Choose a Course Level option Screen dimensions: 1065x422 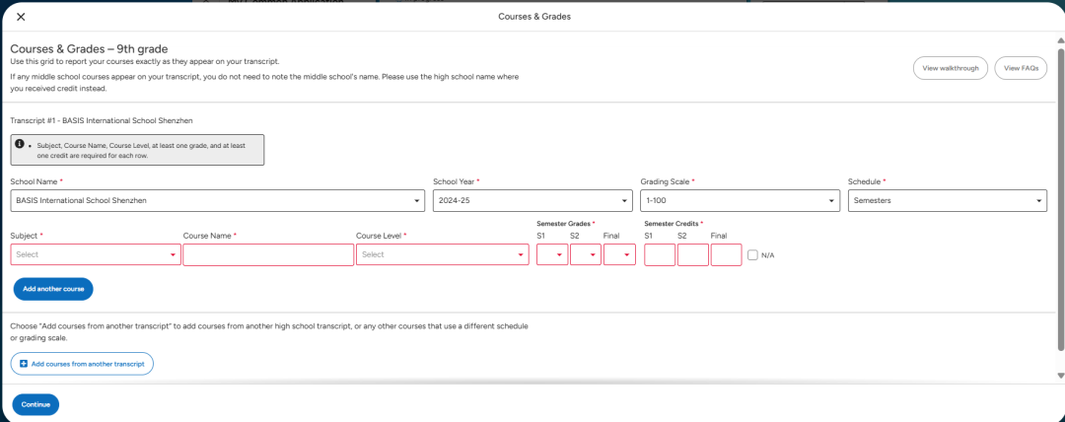click(x=442, y=254)
